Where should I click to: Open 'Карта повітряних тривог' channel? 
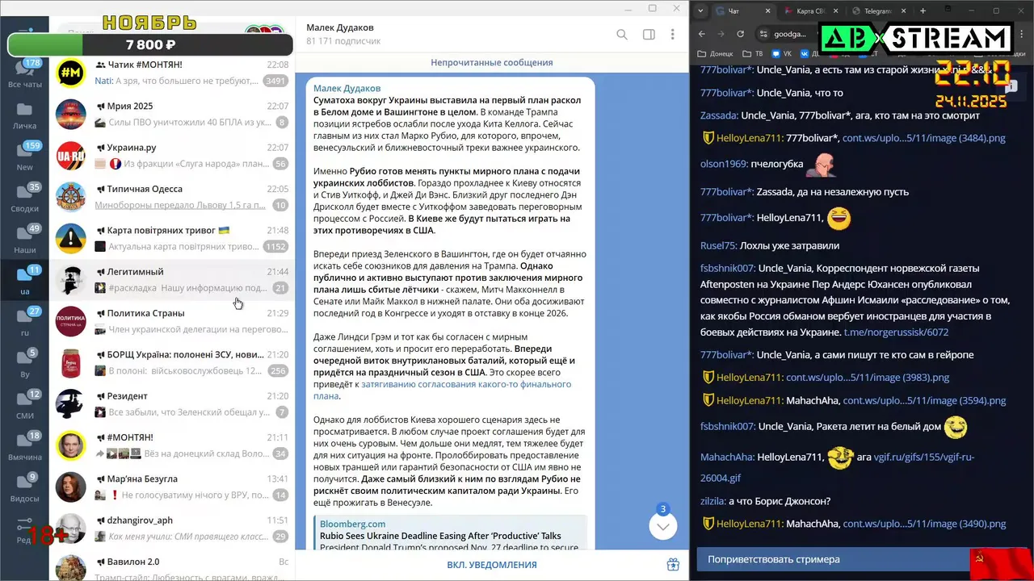tap(172, 238)
